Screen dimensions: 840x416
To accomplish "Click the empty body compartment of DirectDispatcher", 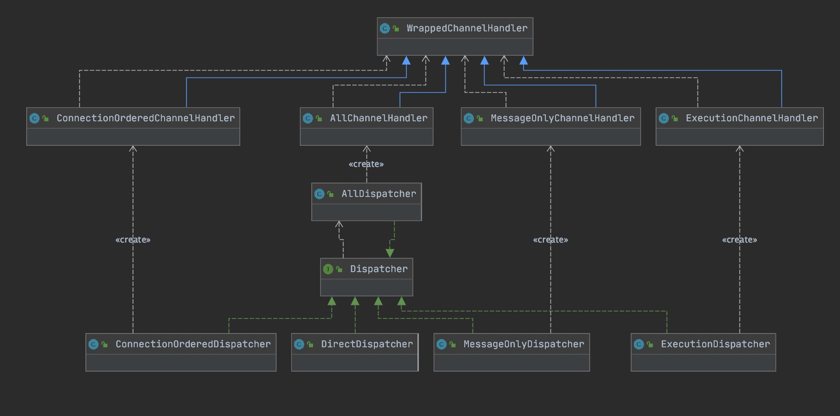I will [x=355, y=363].
